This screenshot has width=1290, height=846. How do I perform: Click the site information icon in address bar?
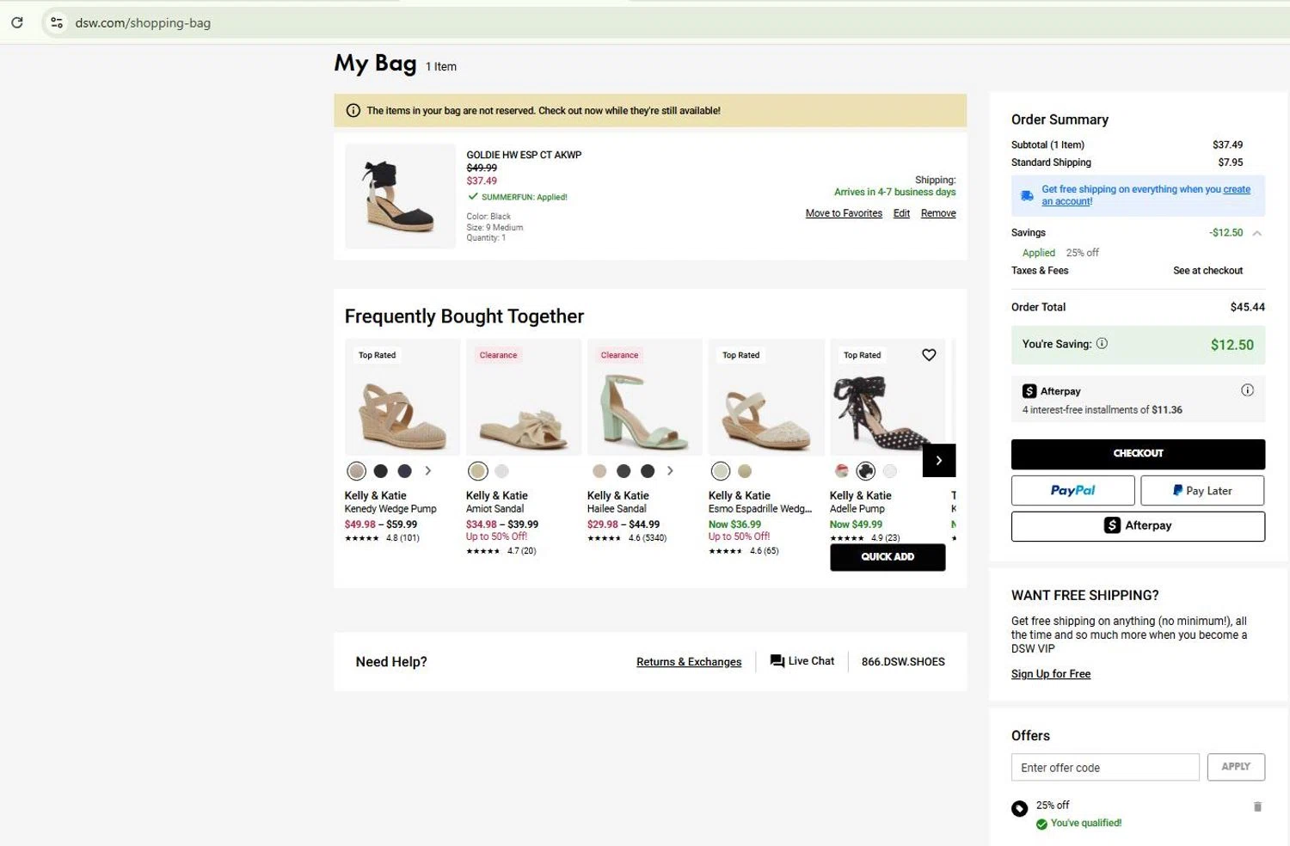coord(57,22)
